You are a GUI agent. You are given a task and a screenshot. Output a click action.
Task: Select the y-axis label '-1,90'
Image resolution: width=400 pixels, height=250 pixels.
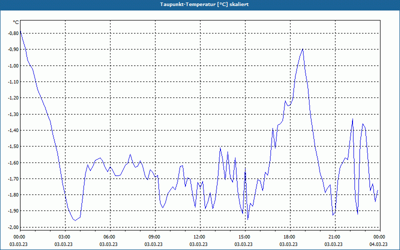point(13,210)
